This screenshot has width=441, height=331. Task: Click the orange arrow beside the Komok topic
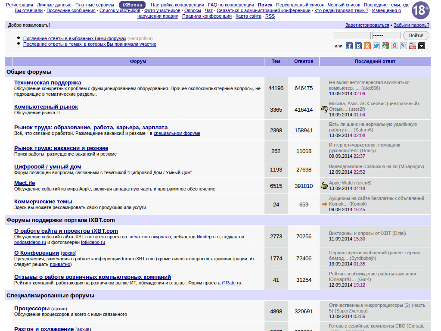click(x=324, y=203)
